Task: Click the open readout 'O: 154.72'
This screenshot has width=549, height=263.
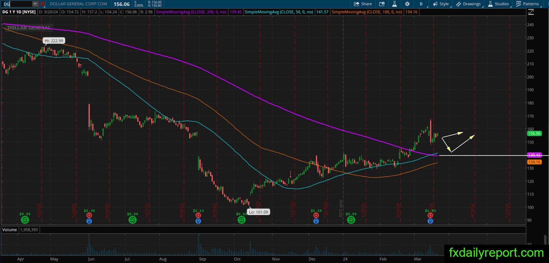Action: click(69, 12)
